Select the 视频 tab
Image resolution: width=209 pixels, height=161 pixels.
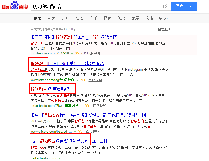(122, 18)
